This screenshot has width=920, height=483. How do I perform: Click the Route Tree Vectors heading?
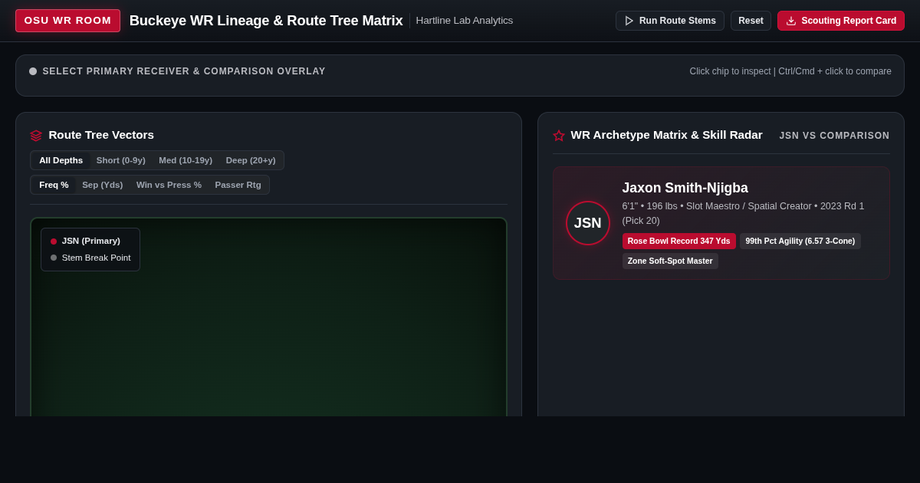tap(101, 135)
